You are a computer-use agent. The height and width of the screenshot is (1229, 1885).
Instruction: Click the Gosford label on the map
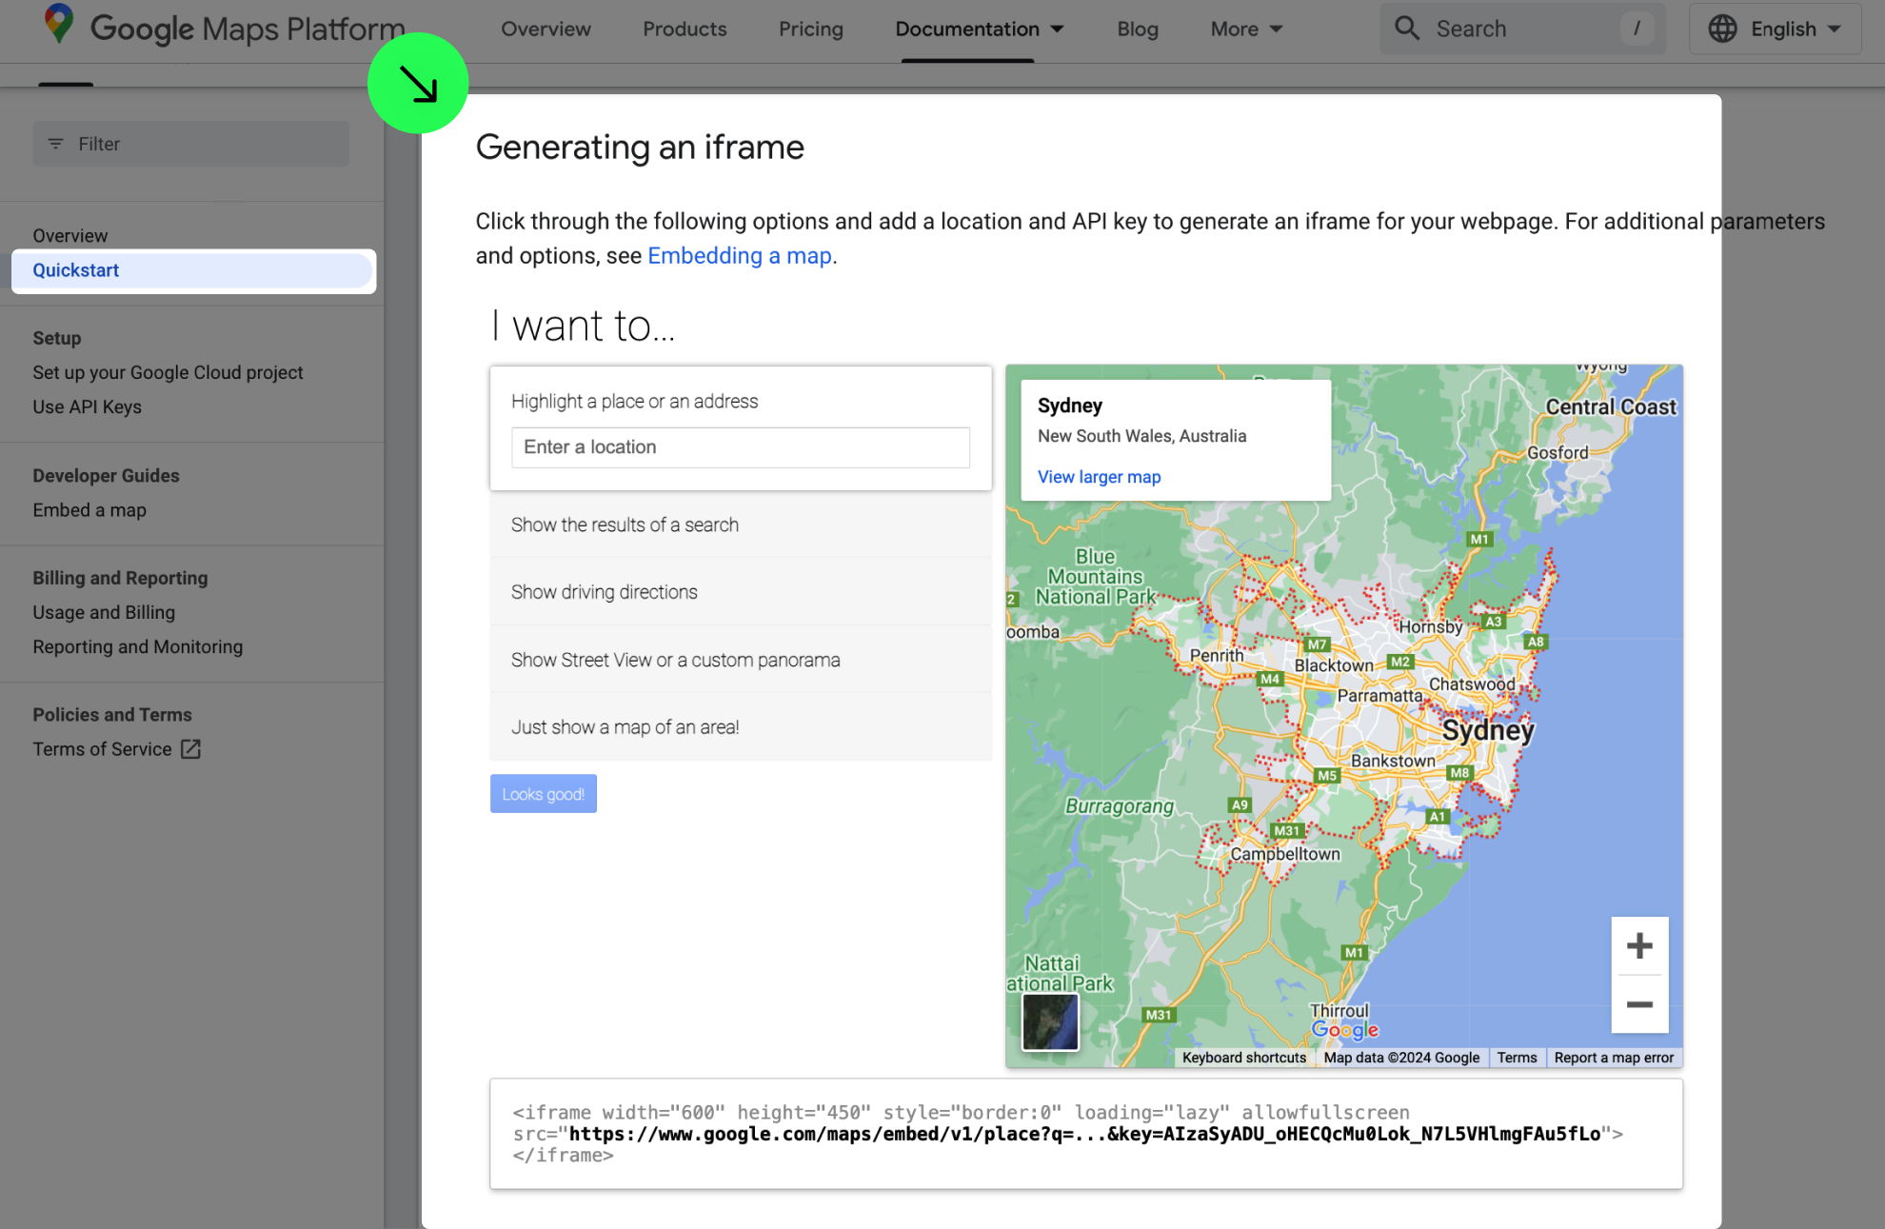point(1558,453)
